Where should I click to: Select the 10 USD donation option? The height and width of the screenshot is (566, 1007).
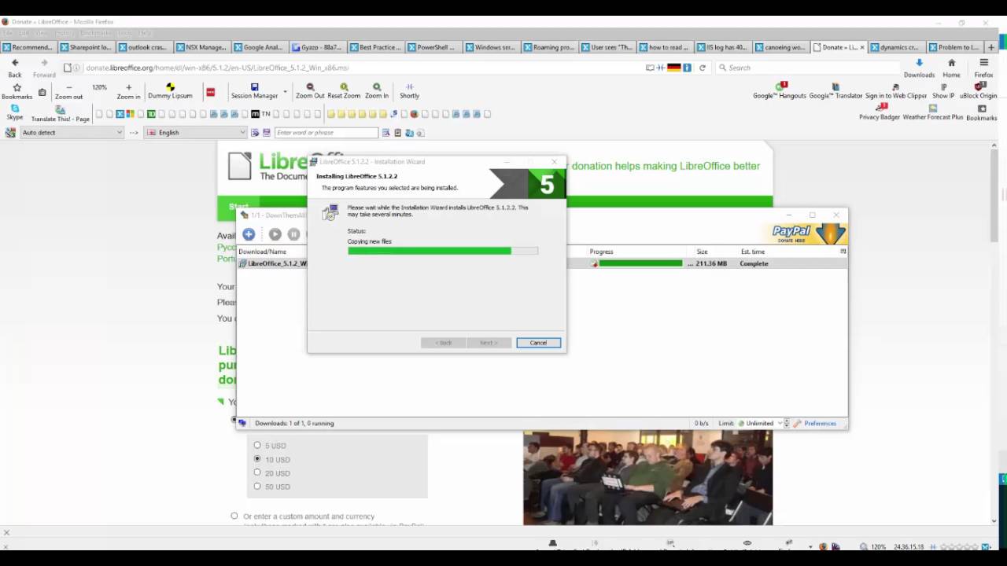click(x=257, y=459)
